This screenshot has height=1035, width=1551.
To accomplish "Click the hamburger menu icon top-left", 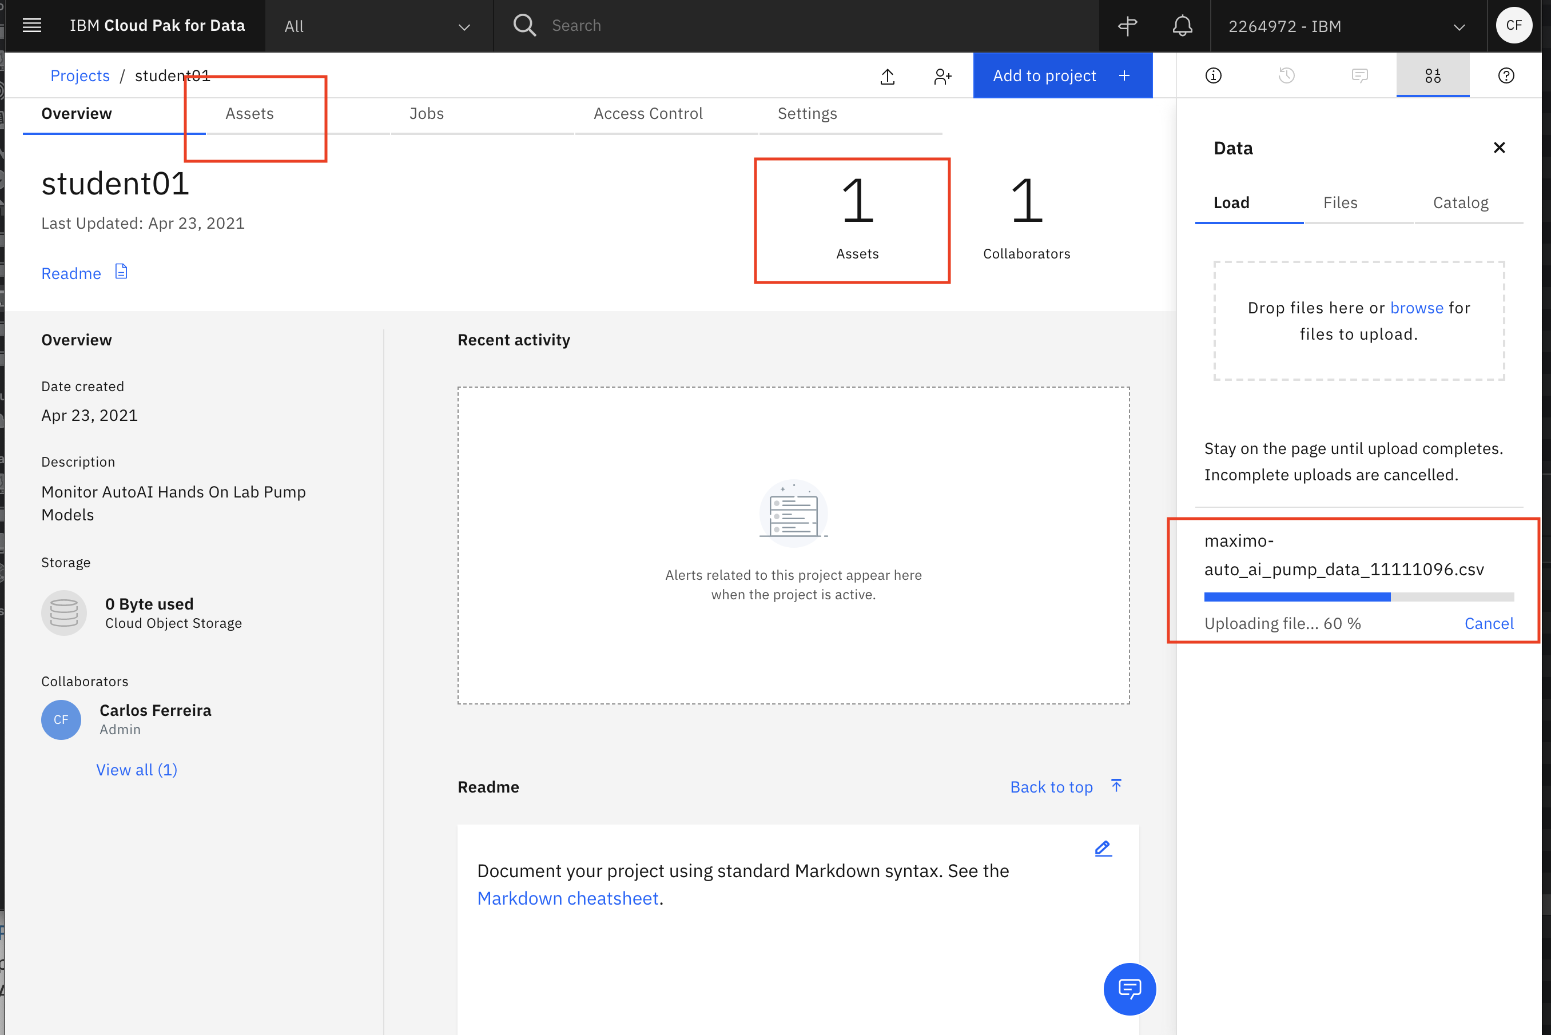I will pyautogui.click(x=34, y=25).
